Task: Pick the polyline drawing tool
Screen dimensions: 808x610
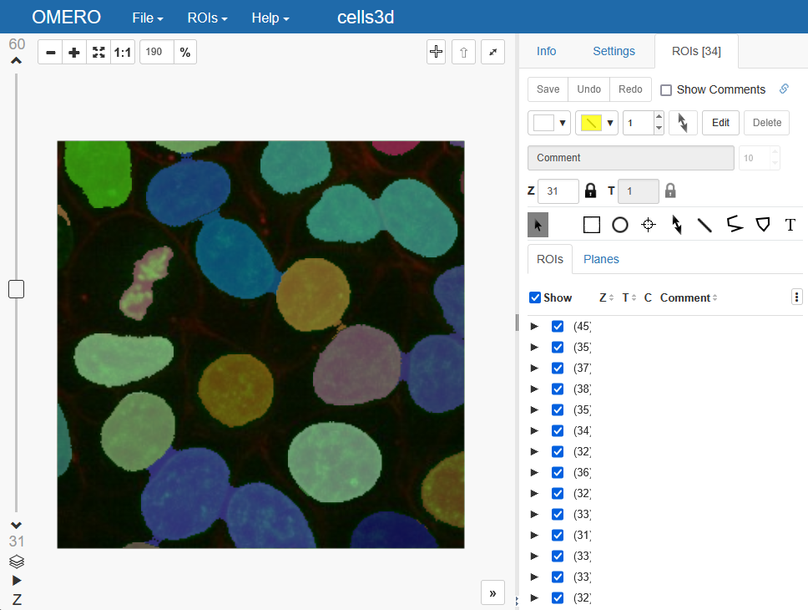Action: (734, 225)
